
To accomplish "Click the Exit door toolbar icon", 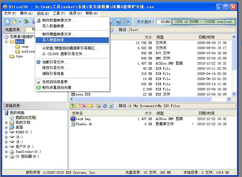I will pyautogui.click(x=127, y=22).
